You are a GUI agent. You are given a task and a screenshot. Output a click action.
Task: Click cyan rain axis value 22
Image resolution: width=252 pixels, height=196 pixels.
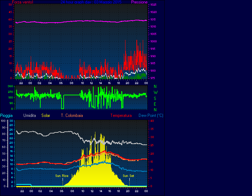pos(11,138)
